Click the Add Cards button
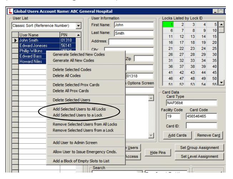The width and height of the screenshot is (233, 179). (177, 135)
